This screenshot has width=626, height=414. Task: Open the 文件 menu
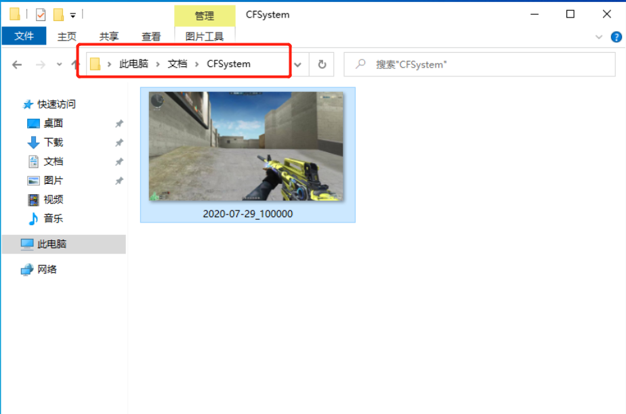pyautogui.click(x=24, y=37)
